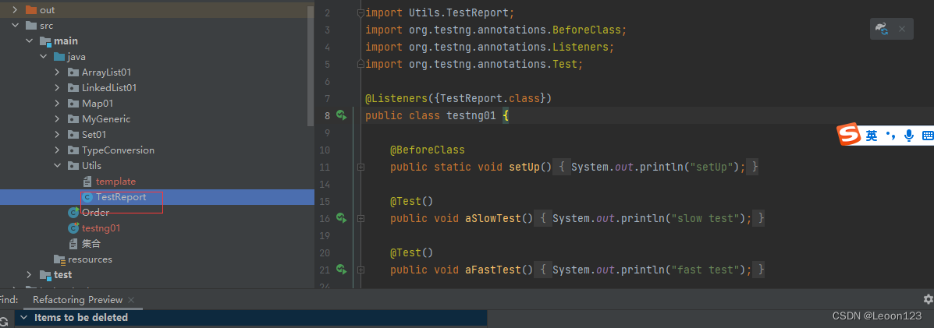The image size is (934, 328).
Task: Select TestReport in project tree
Action: 121,197
